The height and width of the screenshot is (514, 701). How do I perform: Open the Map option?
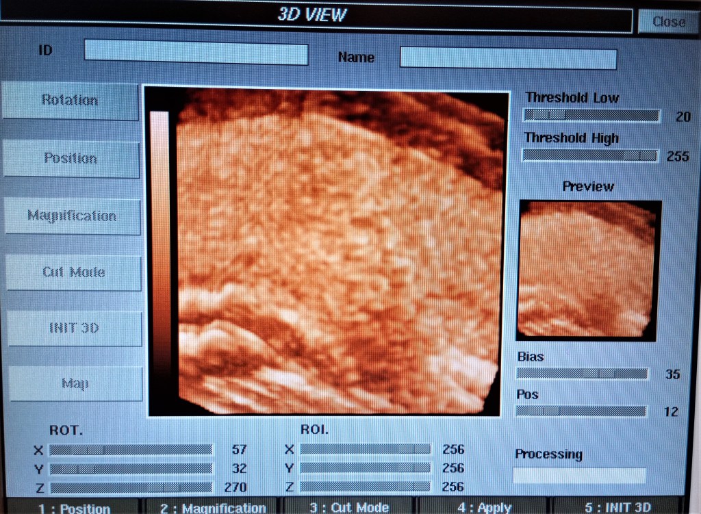75,383
